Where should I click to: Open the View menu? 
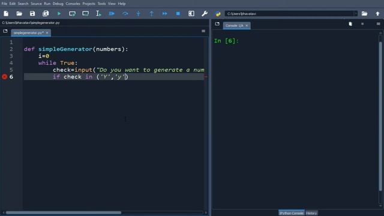(x=112, y=4)
